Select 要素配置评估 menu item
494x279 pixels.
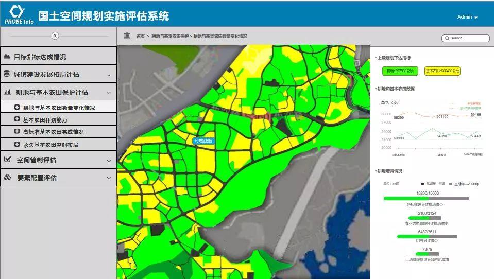59,178
